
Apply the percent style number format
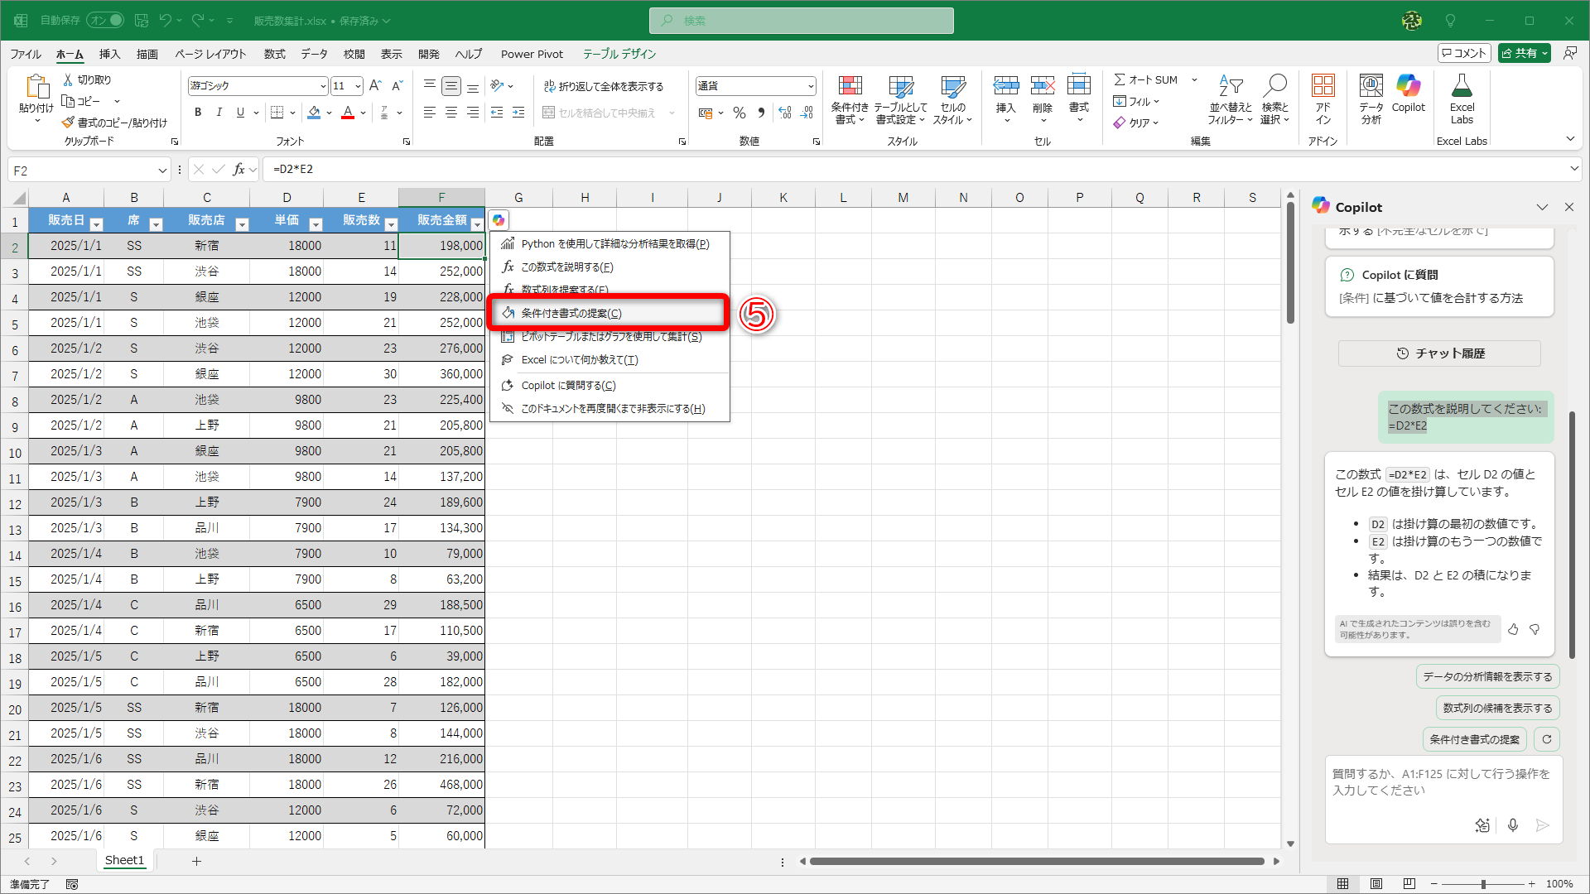pos(740,113)
